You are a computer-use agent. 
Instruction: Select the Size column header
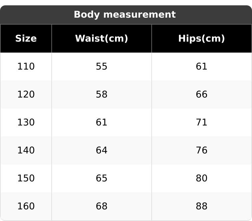[26, 39]
